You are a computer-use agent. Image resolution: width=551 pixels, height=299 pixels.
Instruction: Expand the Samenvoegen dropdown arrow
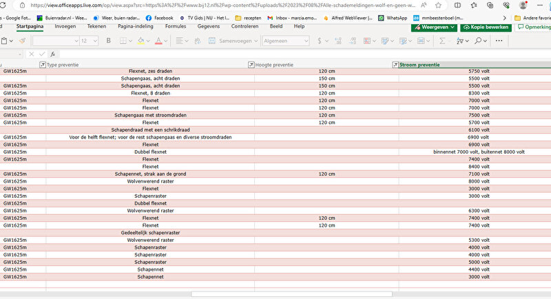256,41
